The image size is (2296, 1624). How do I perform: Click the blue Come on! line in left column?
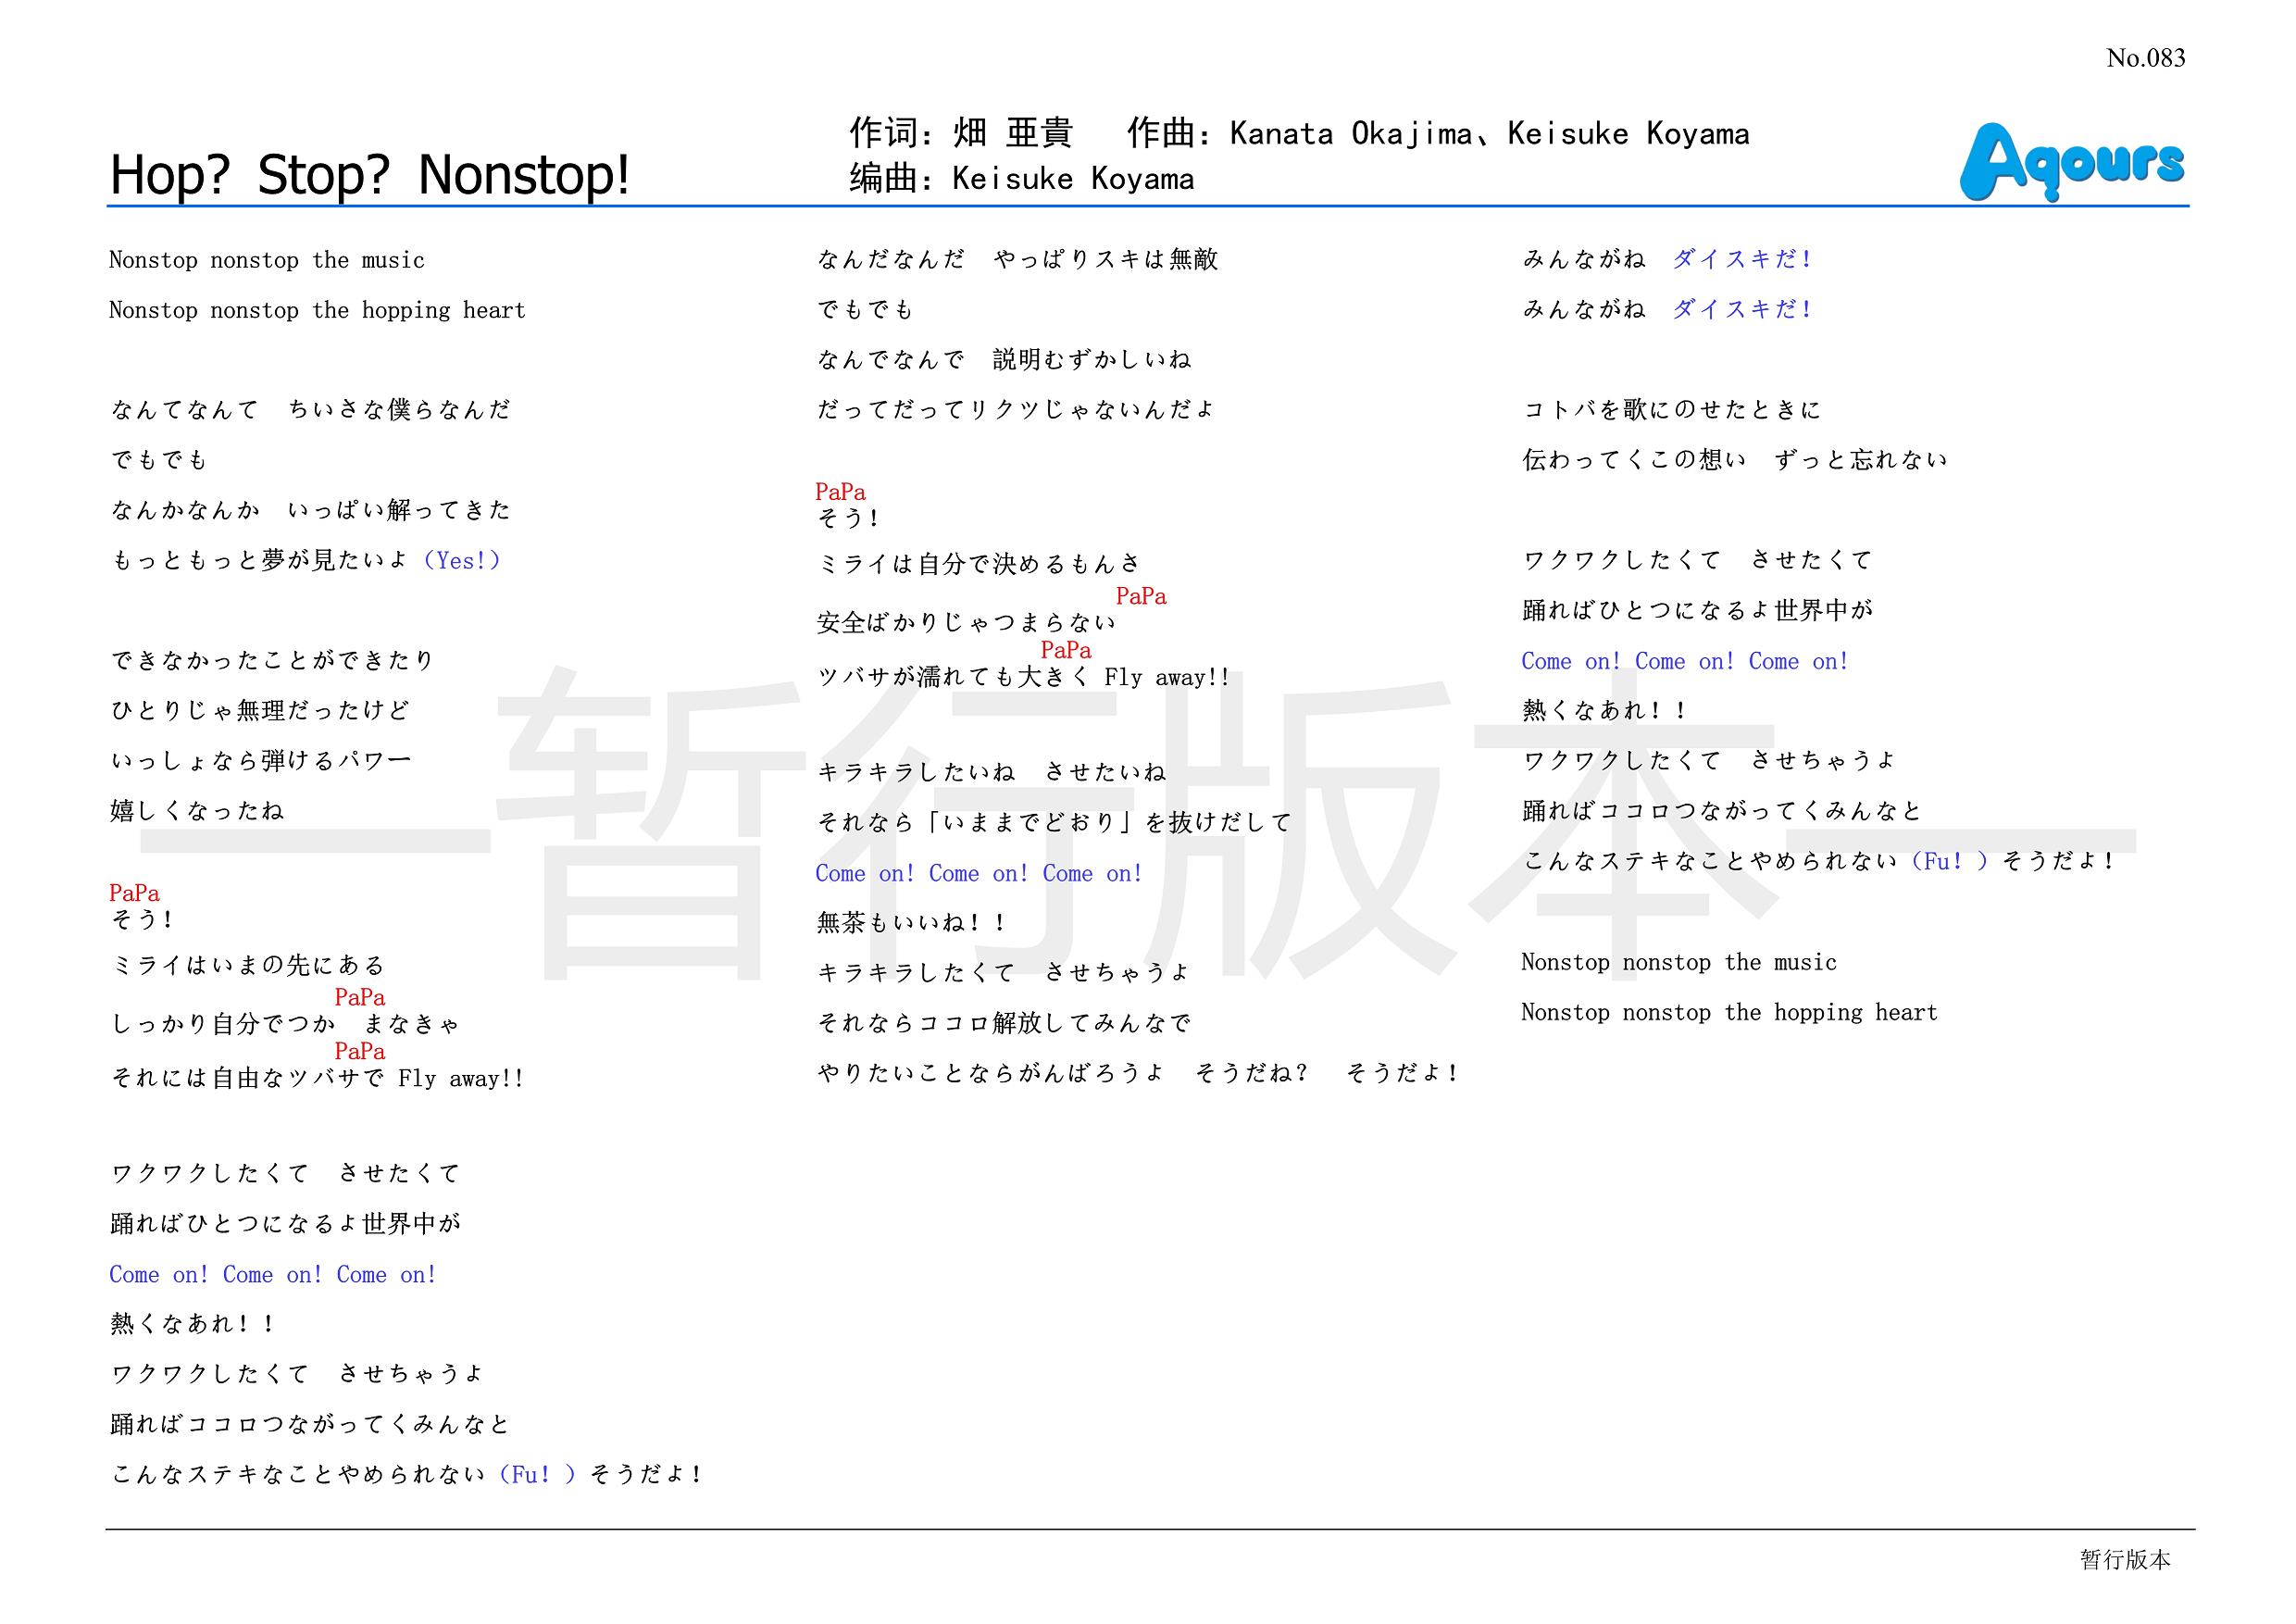point(273,1274)
